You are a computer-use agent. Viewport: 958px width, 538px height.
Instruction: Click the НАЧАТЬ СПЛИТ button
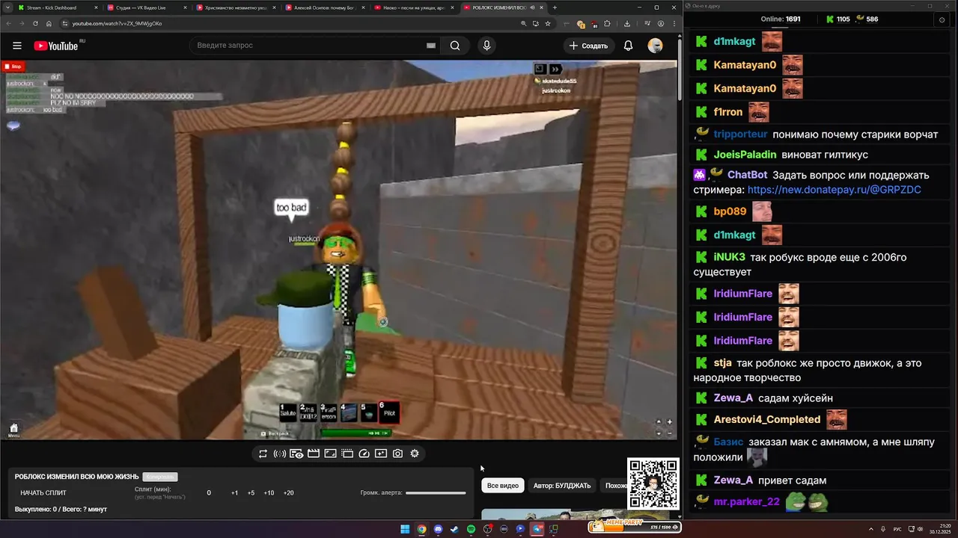tap(43, 493)
